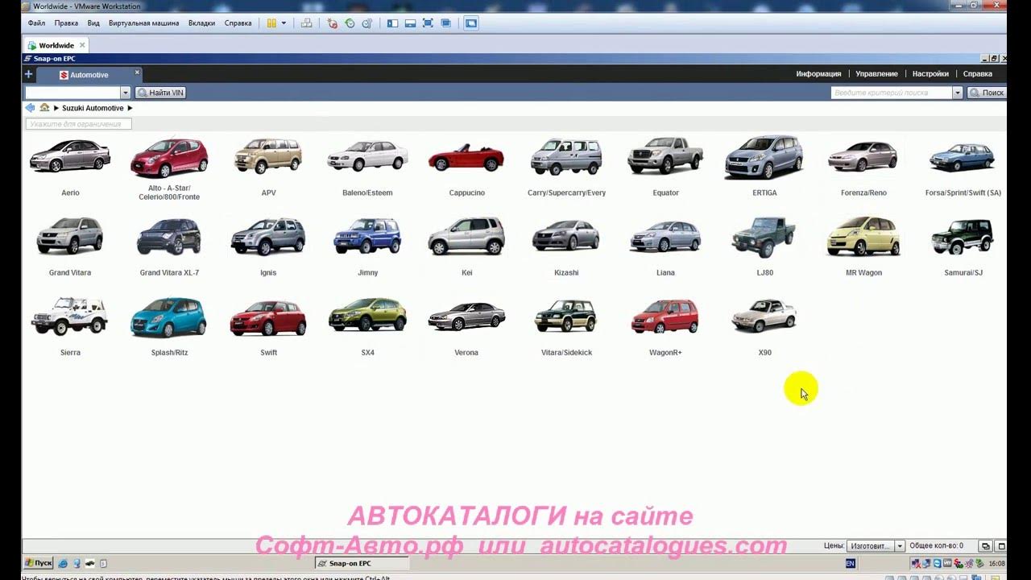Select the blue Jimny thumbnail
This screenshot has width=1031, height=580.
(367, 236)
